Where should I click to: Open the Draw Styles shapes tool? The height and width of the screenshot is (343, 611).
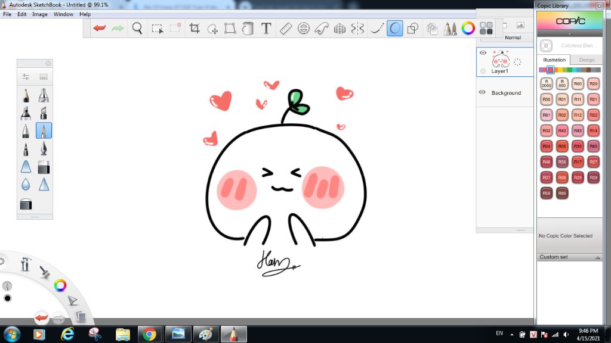[413, 28]
